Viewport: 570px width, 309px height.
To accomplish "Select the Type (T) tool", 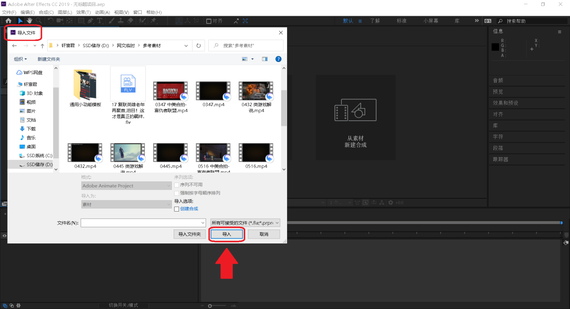I will [x=100, y=21].
